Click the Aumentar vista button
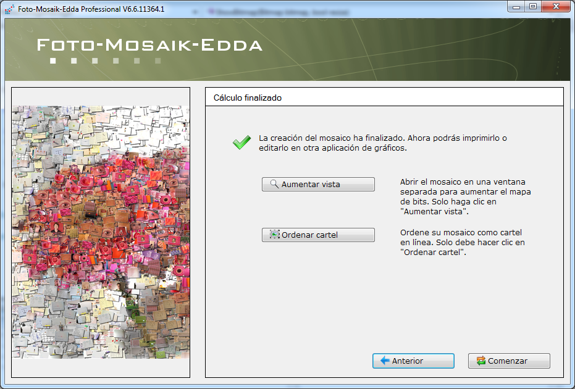Screen dimensions: 575x389 [318, 184]
